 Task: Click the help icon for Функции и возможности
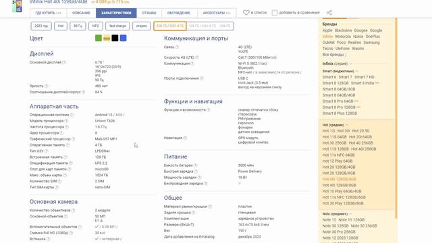point(209,110)
